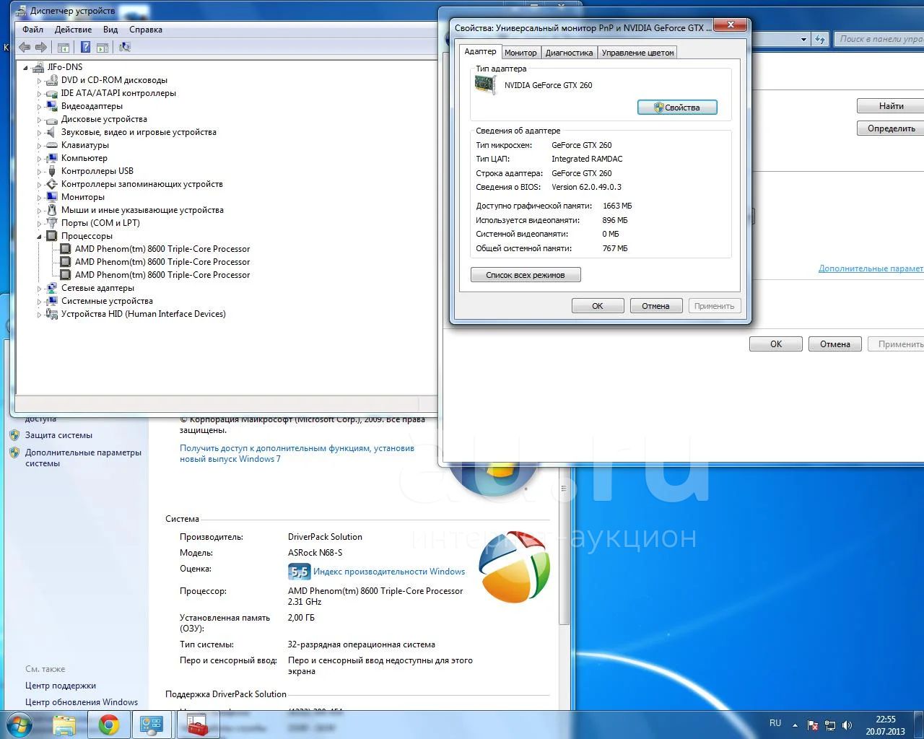Switch to the Управление цветом tab
This screenshot has width=924, height=739.
(637, 53)
